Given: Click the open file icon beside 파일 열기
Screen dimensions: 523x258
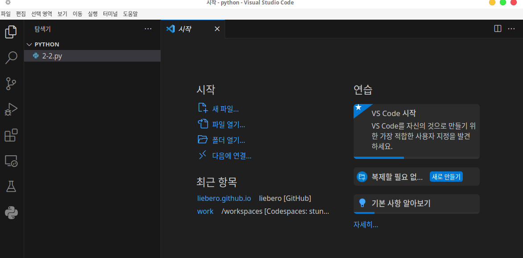Looking at the screenshot, I should [203, 124].
